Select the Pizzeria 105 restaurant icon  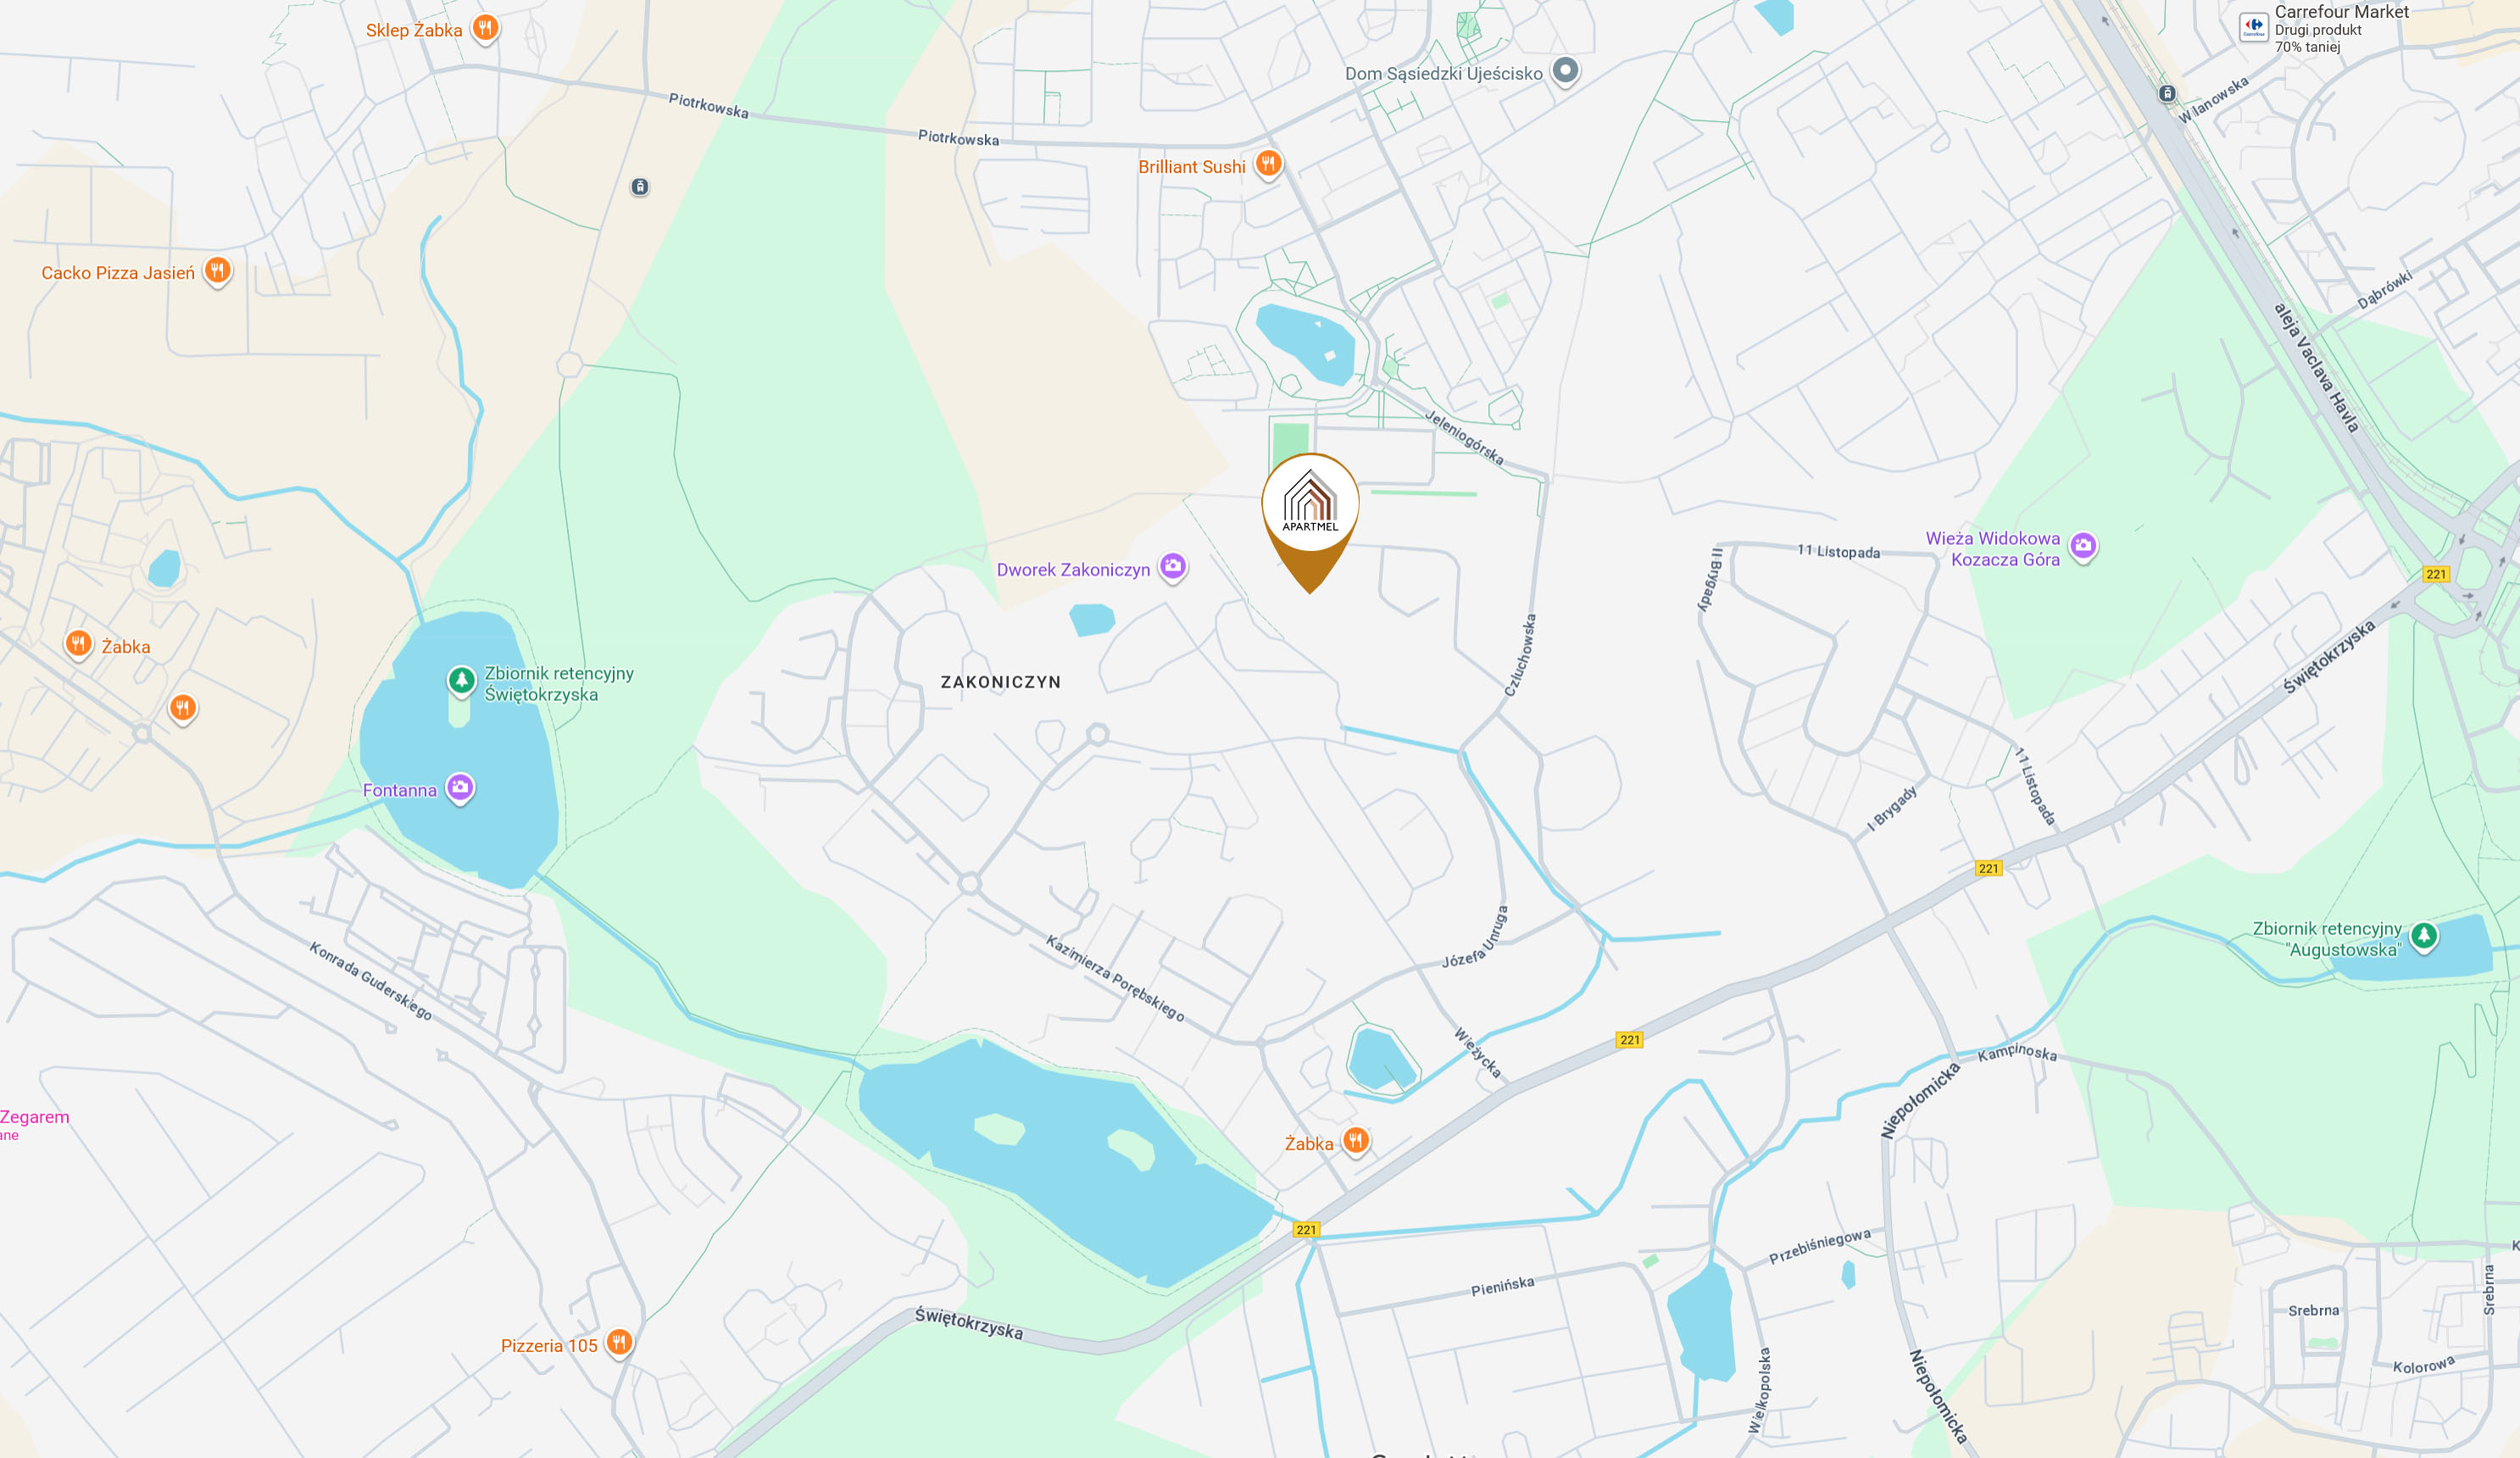[619, 1342]
